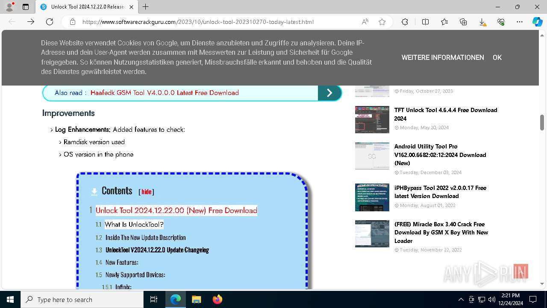Open Settings and more menu
547x308 pixels.
pos(520,22)
